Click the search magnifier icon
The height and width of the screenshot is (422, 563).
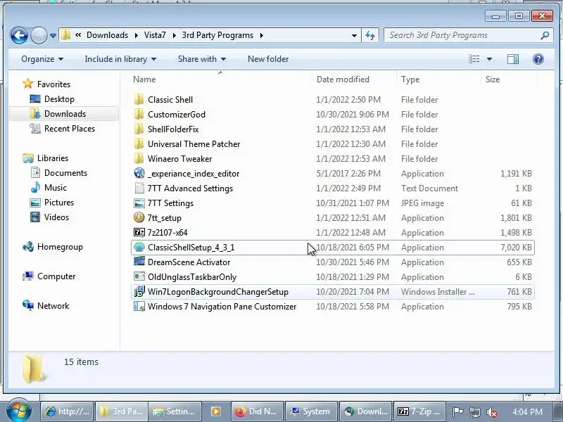coord(545,35)
